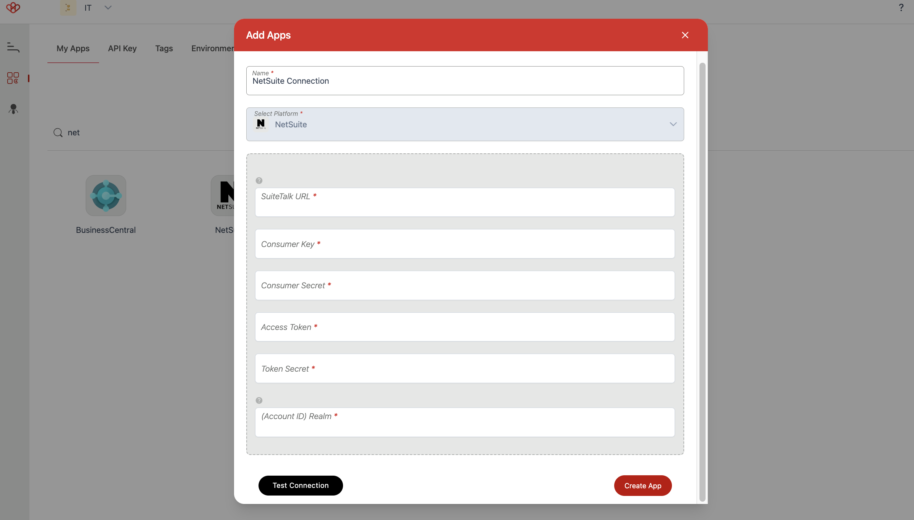Click the Test Connection button
This screenshot has width=914, height=520.
click(x=301, y=486)
